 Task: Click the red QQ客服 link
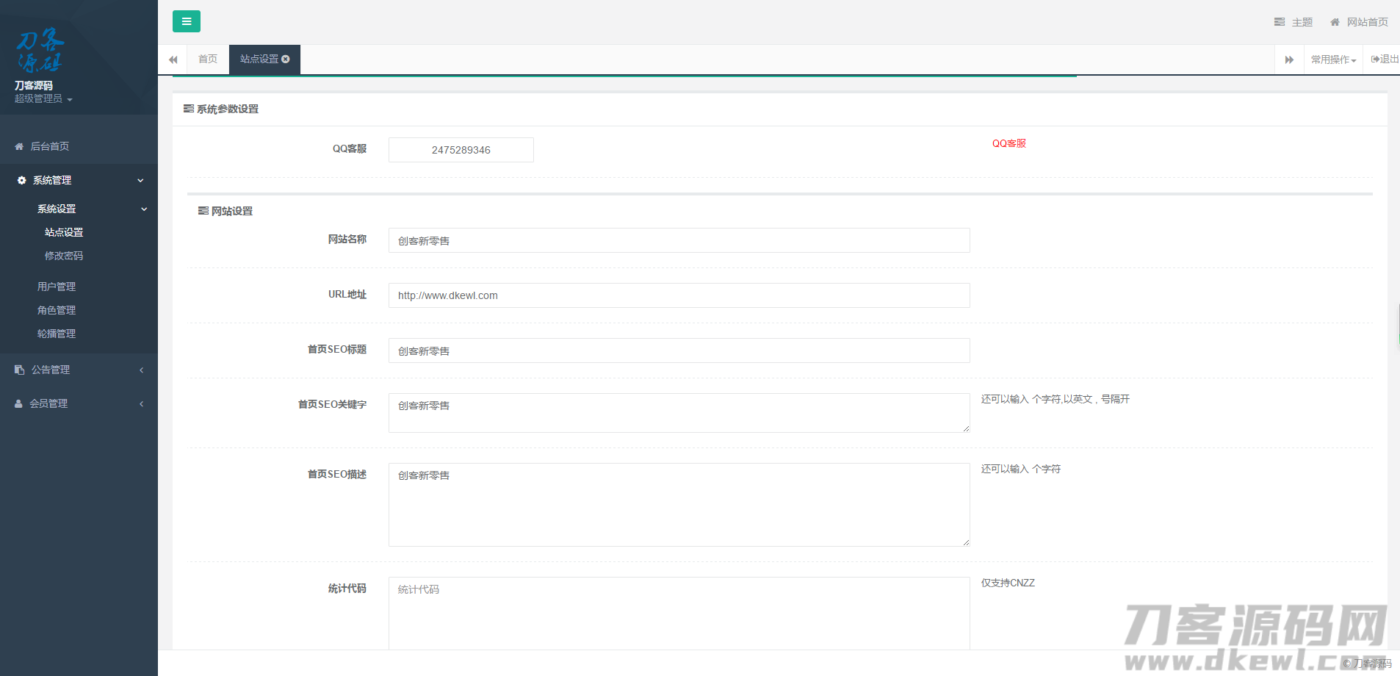point(1009,143)
